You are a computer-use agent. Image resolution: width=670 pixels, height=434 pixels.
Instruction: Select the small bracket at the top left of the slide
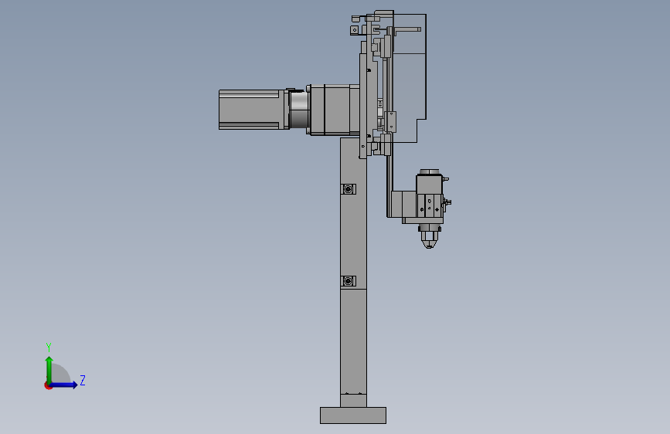[x=355, y=30]
